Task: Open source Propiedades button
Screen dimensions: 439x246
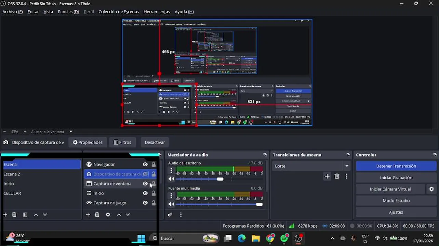Action: point(88,142)
